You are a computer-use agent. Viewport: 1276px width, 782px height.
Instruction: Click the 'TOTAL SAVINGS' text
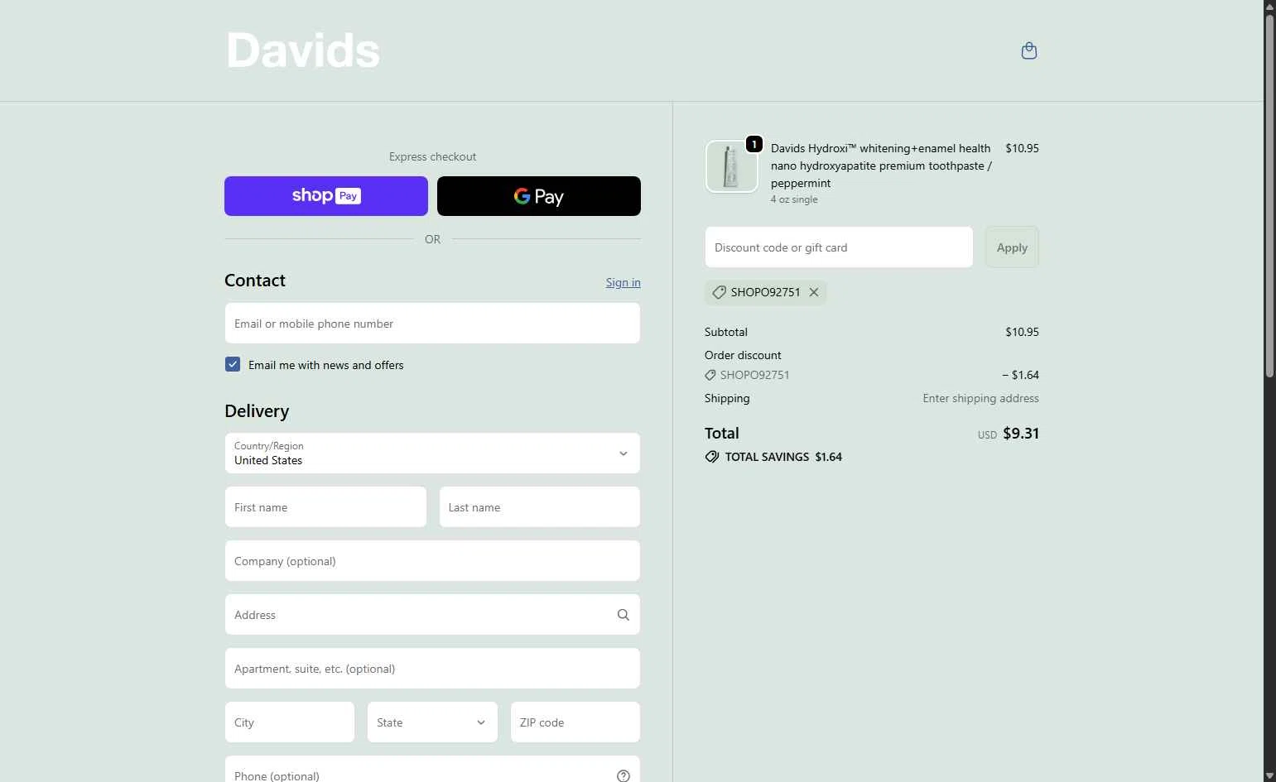[767, 457]
